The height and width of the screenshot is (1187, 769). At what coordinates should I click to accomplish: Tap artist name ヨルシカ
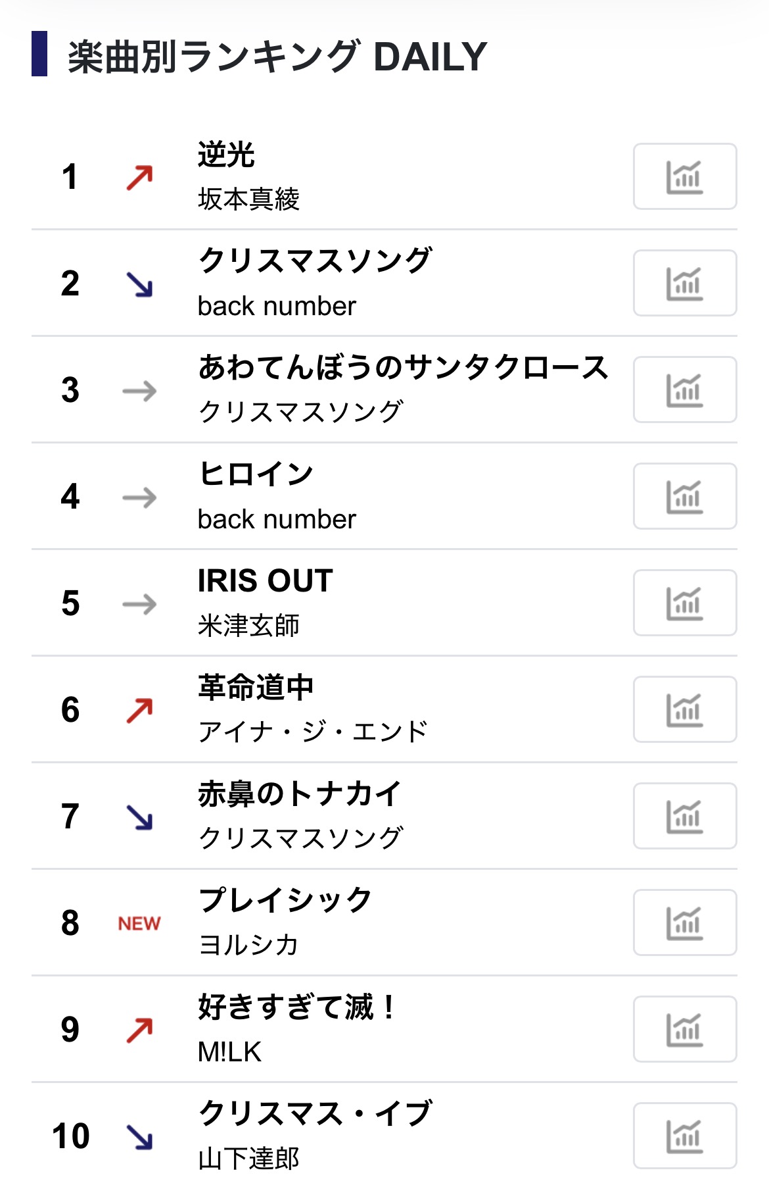[248, 946]
